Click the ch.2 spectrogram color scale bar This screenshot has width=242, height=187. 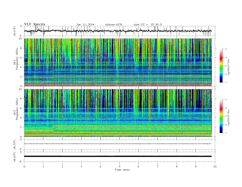tap(221, 116)
